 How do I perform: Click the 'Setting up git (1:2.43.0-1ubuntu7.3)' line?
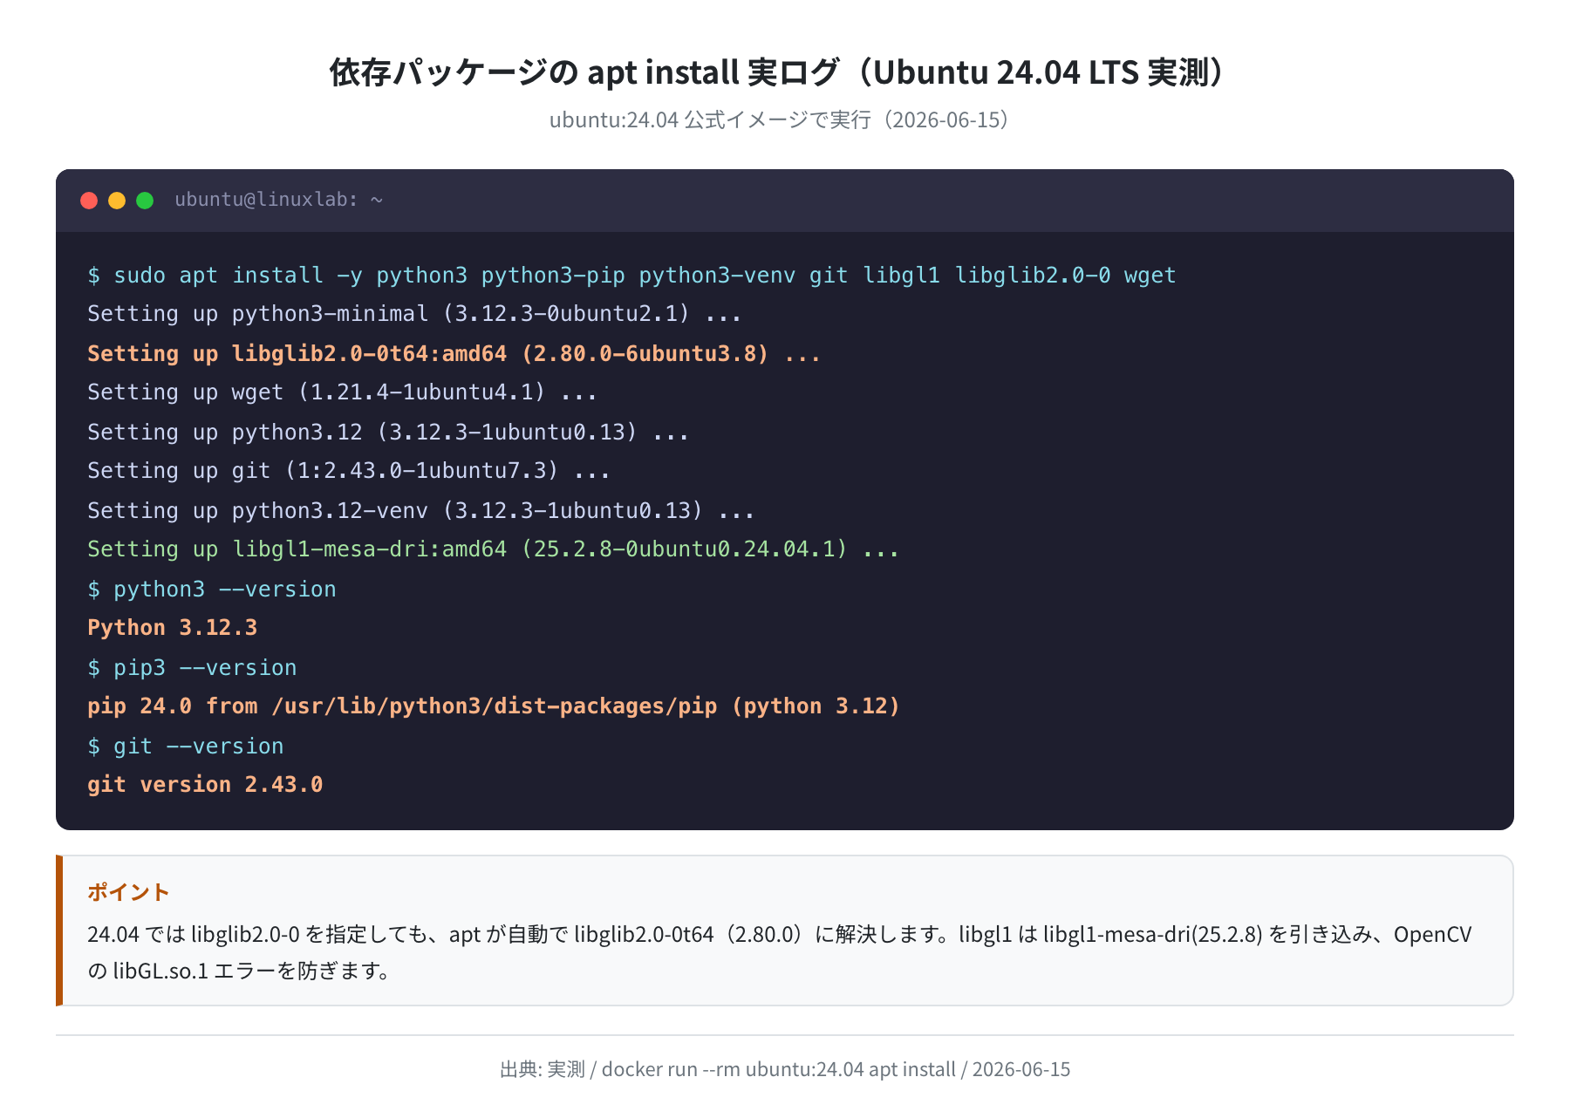click(x=349, y=471)
